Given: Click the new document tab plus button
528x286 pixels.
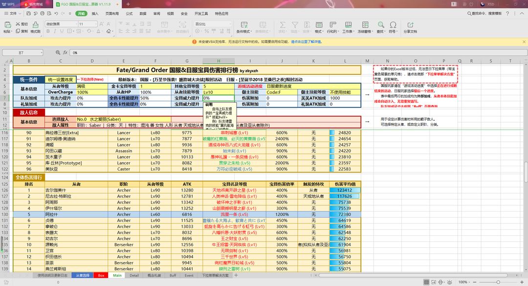Looking at the screenshot, I should click(x=128, y=4).
